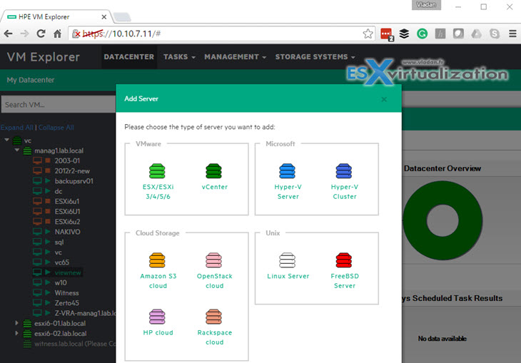
Task: Open the Tasks dropdown menu
Action: pos(179,57)
